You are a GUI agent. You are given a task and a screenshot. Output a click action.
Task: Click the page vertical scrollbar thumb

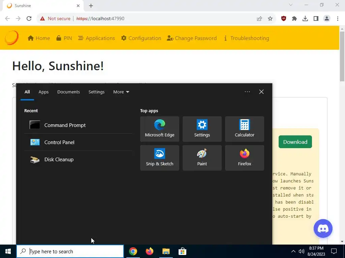pos(342,56)
